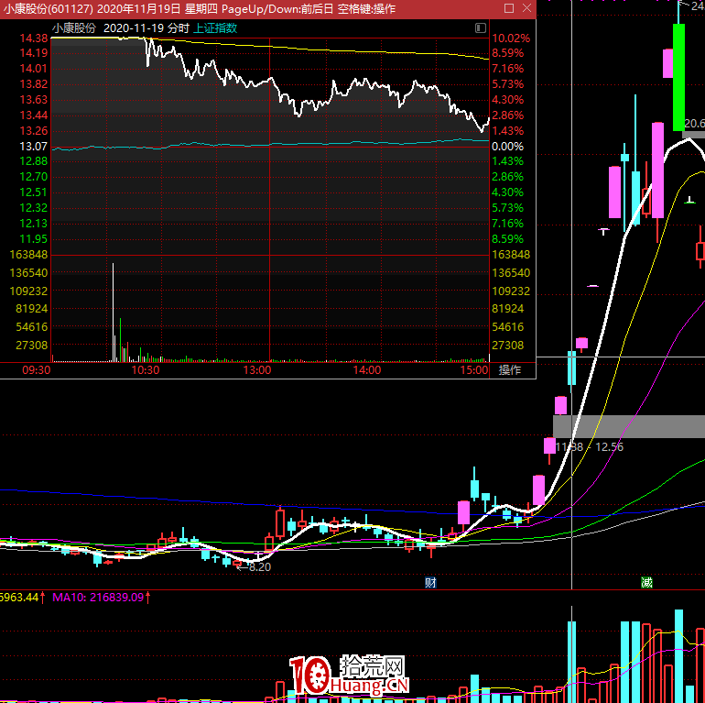Maximize the 小康股份 intraday popup window
705x703 pixels.
pyautogui.click(x=509, y=8)
